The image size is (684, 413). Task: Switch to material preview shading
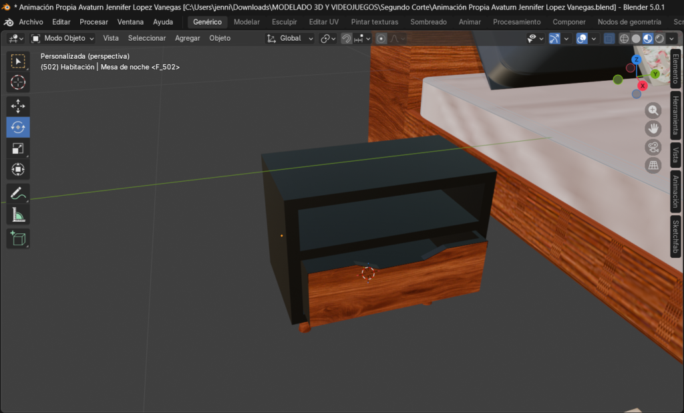(x=648, y=39)
